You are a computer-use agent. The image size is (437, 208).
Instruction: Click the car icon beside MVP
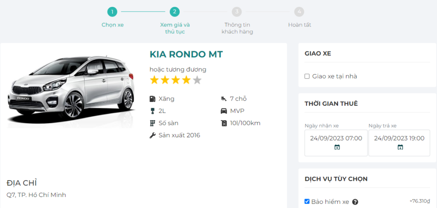[224, 111]
